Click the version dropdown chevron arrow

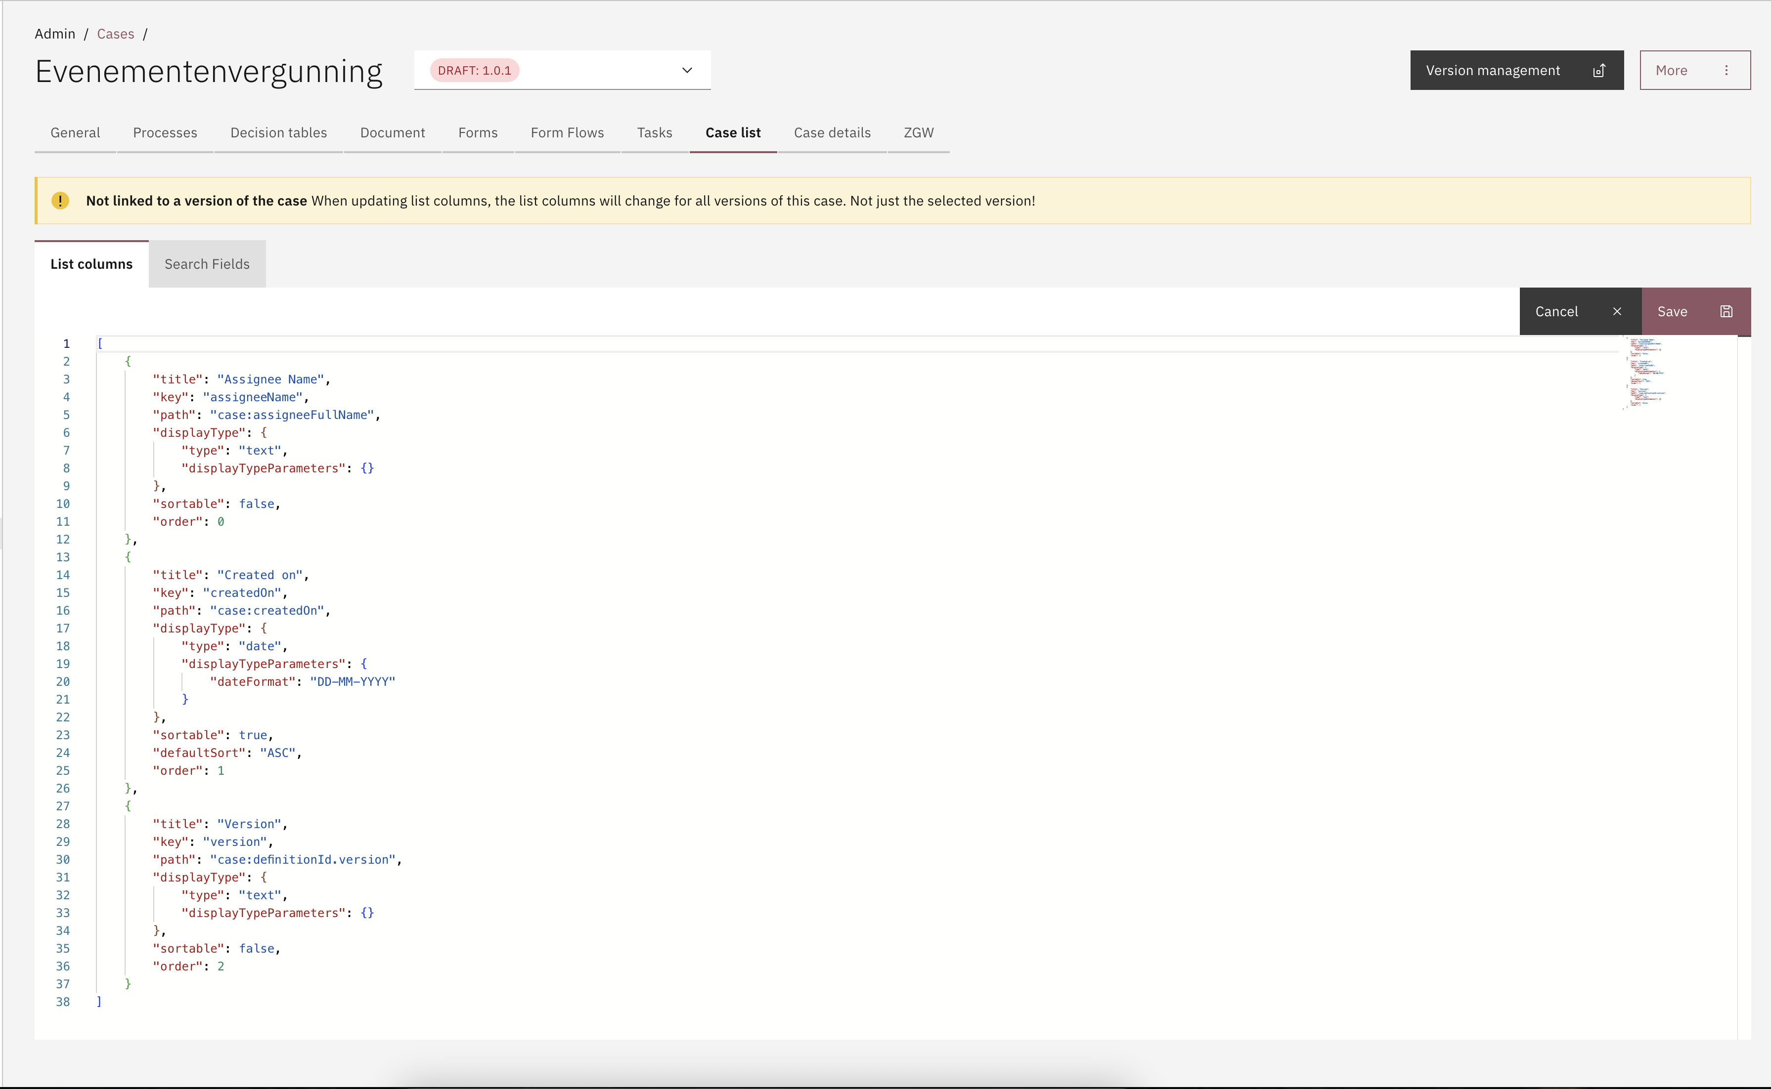(687, 70)
